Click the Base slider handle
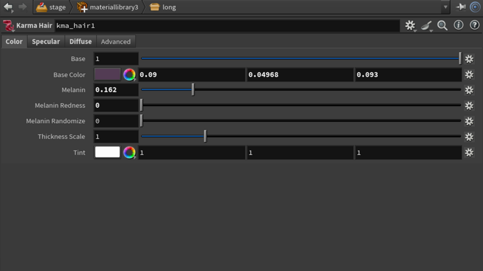Image resolution: width=483 pixels, height=271 pixels. [x=460, y=58]
